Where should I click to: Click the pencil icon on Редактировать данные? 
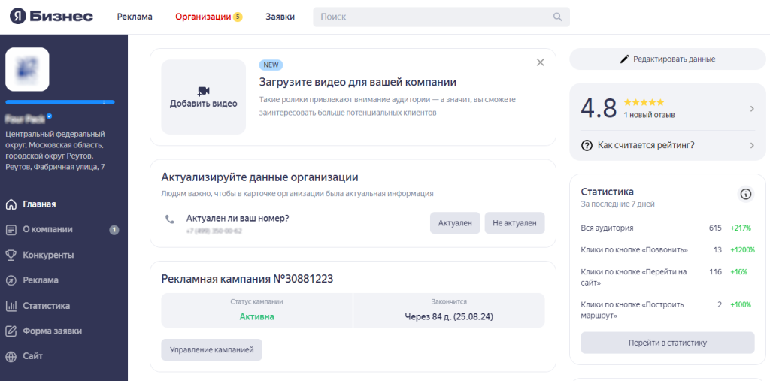pyautogui.click(x=625, y=59)
